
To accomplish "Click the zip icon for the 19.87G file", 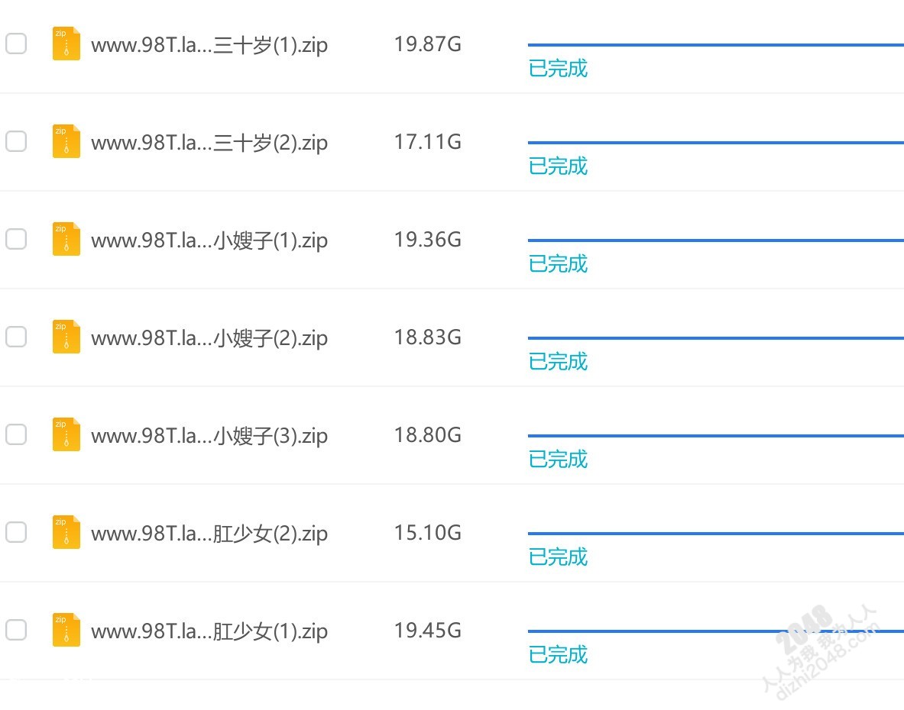I will pos(66,44).
